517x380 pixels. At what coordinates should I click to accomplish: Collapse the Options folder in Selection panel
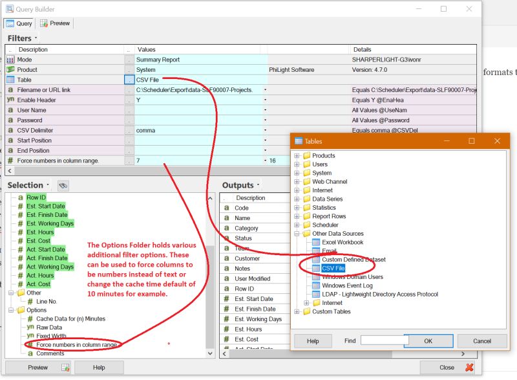pos(12,309)
